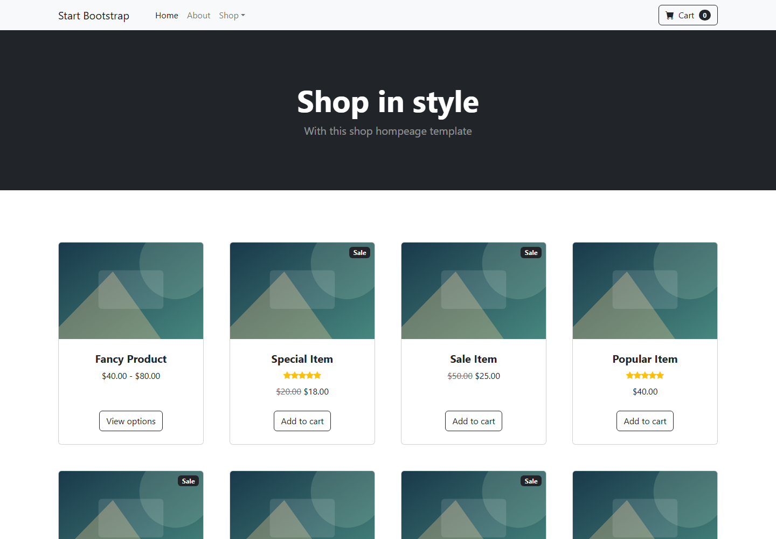Click the Popular Item product image
The width and height of the screenshot is (776, 539).
(645, 291)
